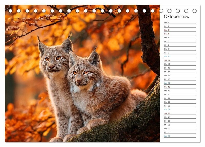Select the "Do 1" date row
Screen dimensions: 205x147
[x=180, y=22]
